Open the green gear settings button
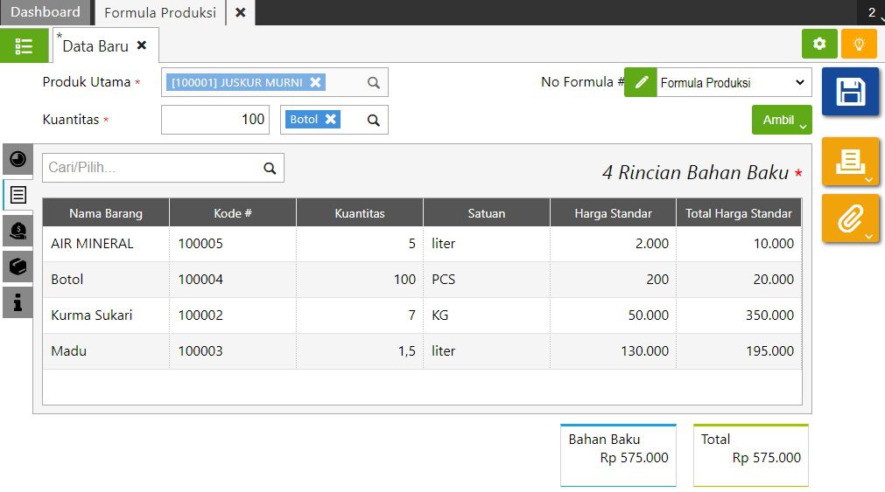Screen dimensions: 885x492 tap(819, 44)
